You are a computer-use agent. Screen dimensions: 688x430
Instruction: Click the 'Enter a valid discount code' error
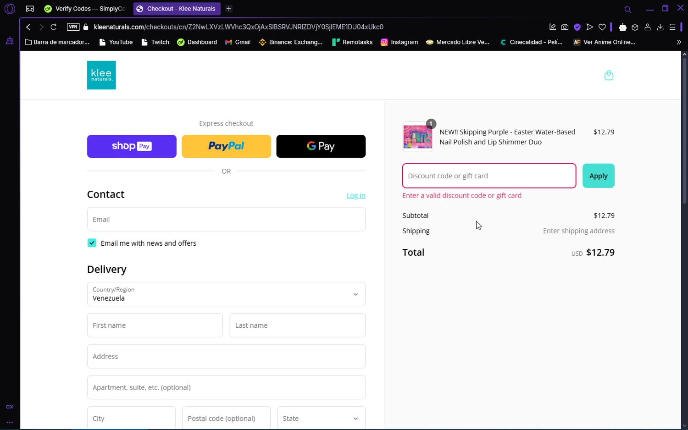[x=461, y=196]
